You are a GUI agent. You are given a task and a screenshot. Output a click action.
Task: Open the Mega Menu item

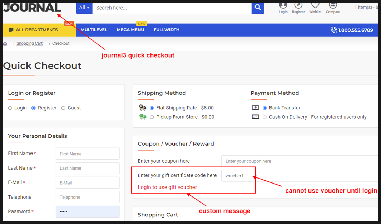(x=130, y=30)
